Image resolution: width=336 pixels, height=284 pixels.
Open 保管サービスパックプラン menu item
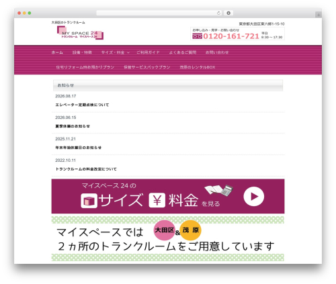tap(147, 67)
